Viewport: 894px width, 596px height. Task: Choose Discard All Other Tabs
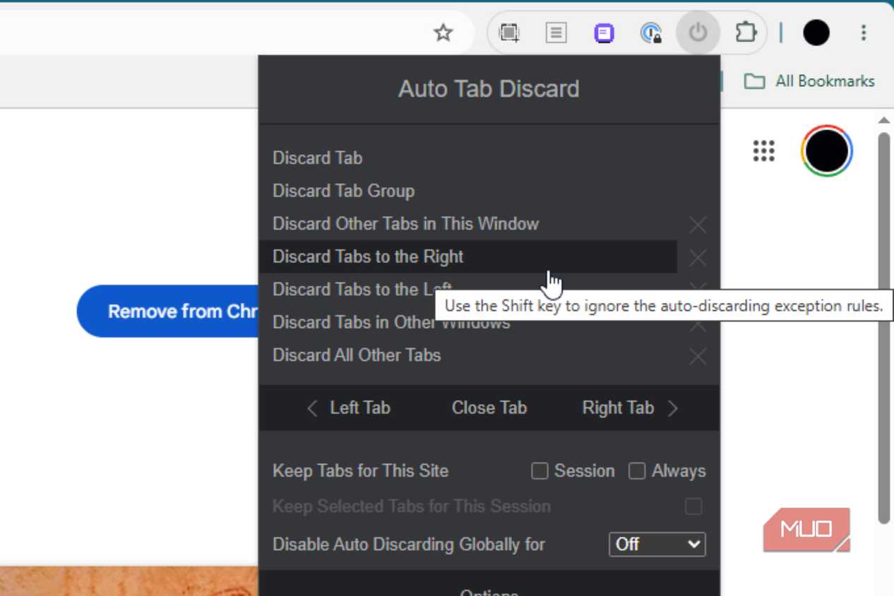(357, 355)
